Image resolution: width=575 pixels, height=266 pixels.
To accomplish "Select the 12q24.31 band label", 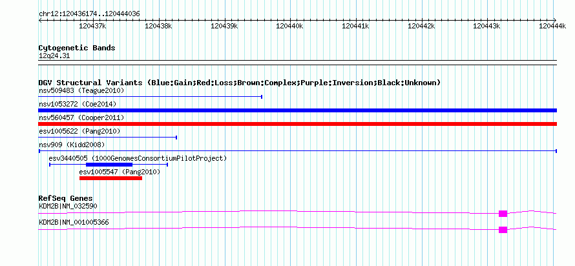I will pos(54,56).
